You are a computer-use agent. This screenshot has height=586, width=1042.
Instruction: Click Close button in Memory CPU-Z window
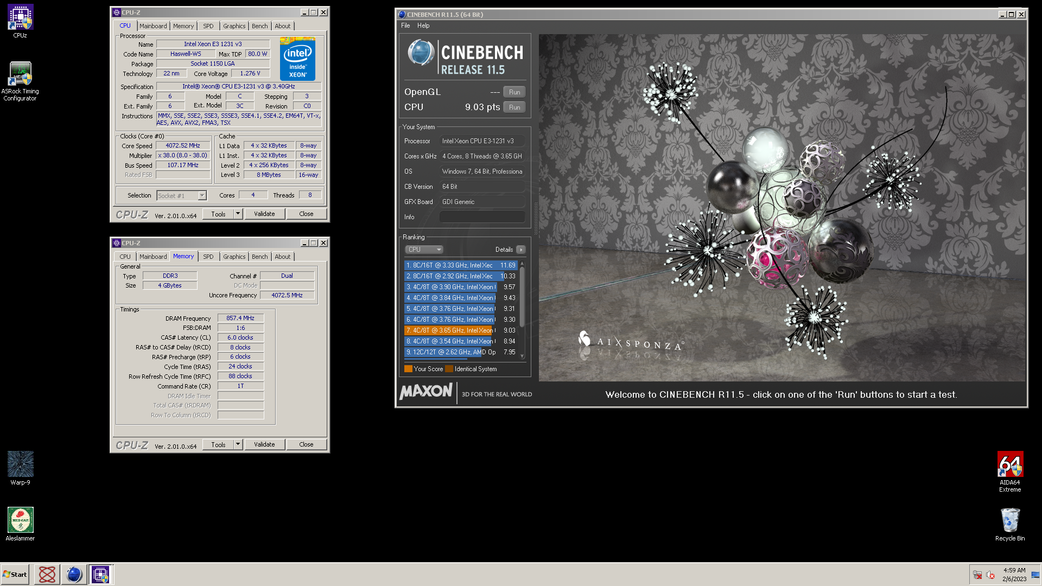[x=306, y=444]
